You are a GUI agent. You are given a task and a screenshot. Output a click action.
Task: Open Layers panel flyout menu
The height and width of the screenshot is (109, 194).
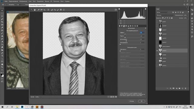pyautogui.click(x=188, y=9)
